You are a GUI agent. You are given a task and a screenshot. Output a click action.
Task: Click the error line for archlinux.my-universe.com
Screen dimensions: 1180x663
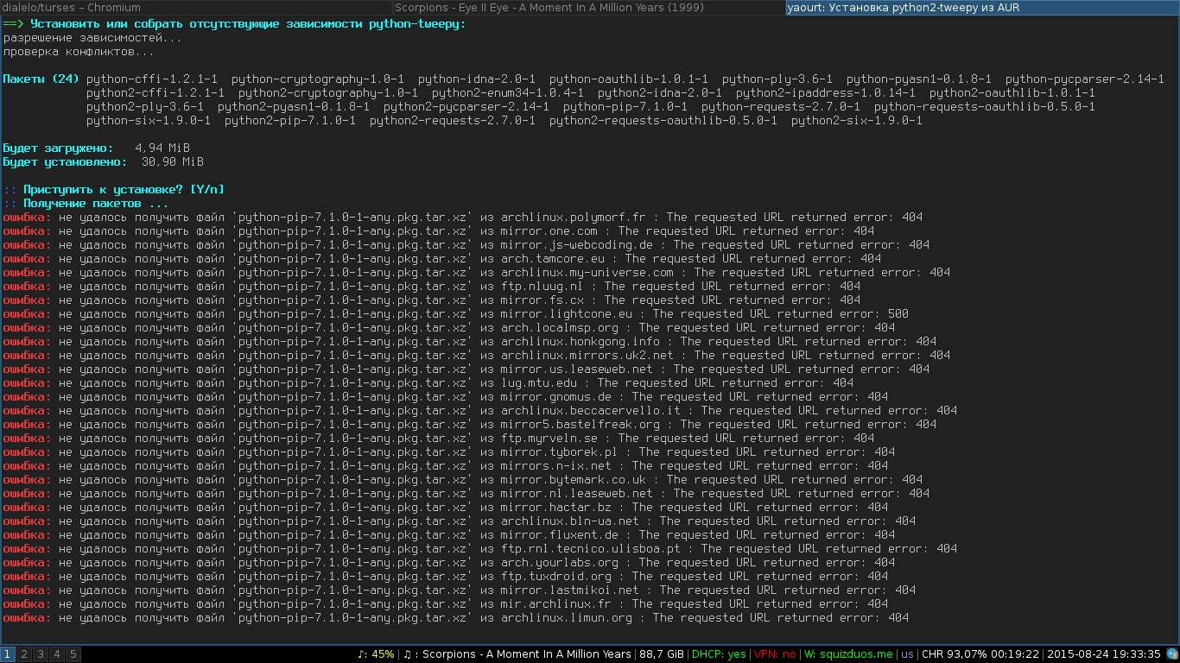(x=477, y=273)
